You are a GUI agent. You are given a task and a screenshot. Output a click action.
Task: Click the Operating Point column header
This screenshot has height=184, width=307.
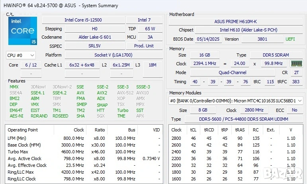coord(23,130)
